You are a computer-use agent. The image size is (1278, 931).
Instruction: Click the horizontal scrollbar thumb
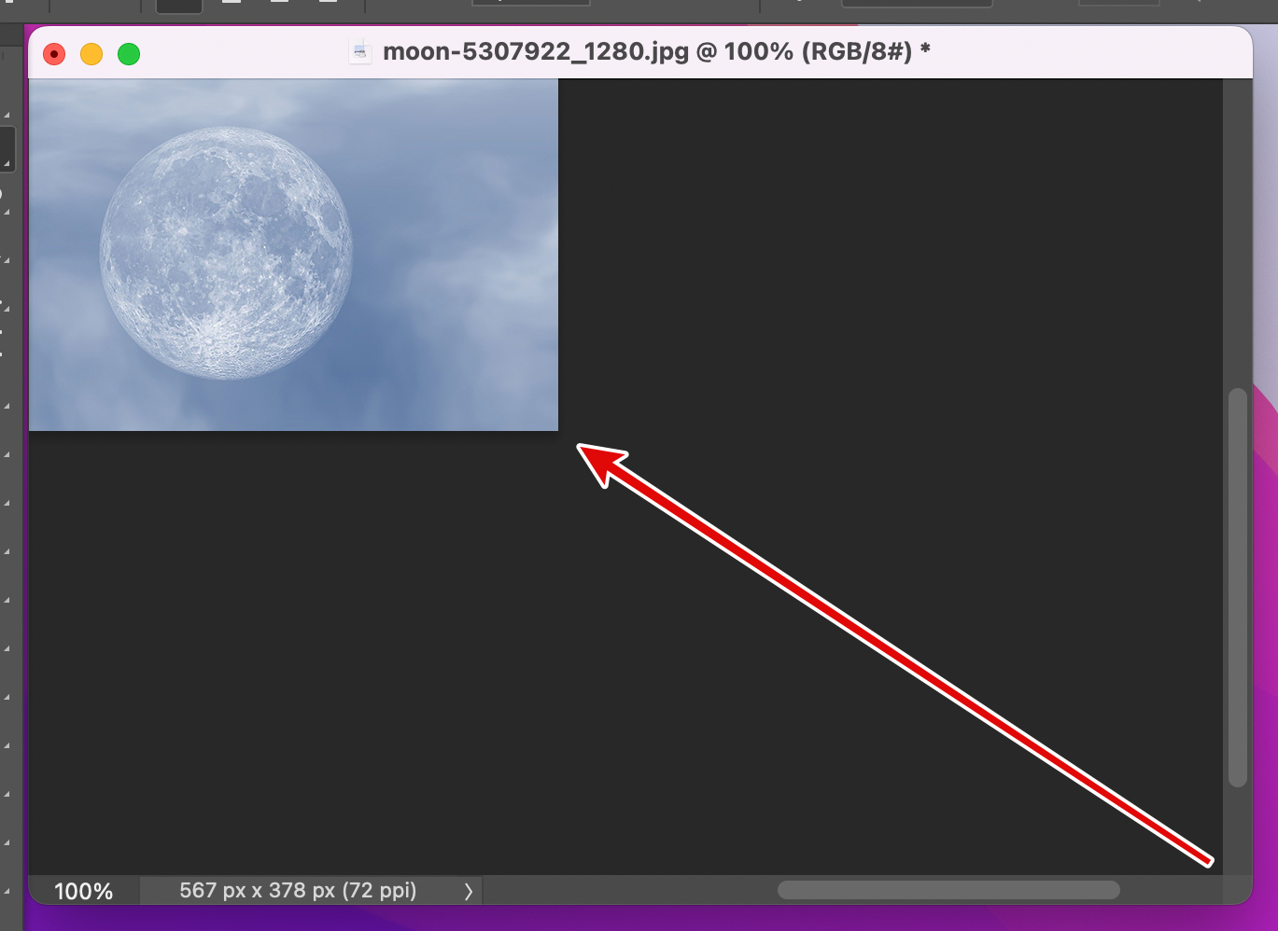pos(948,890)
